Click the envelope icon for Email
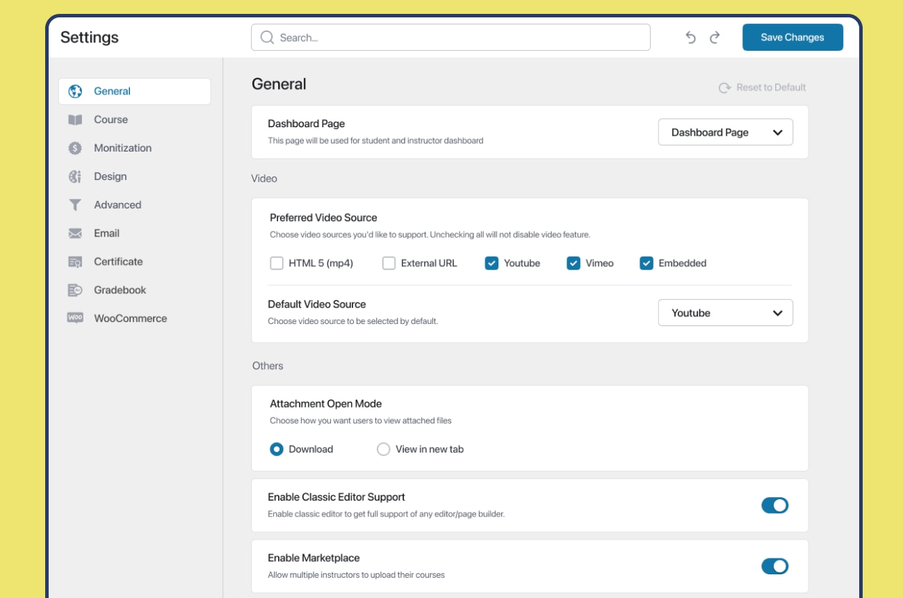The height and width of the screenshot is (598, 903). [75, 234]
